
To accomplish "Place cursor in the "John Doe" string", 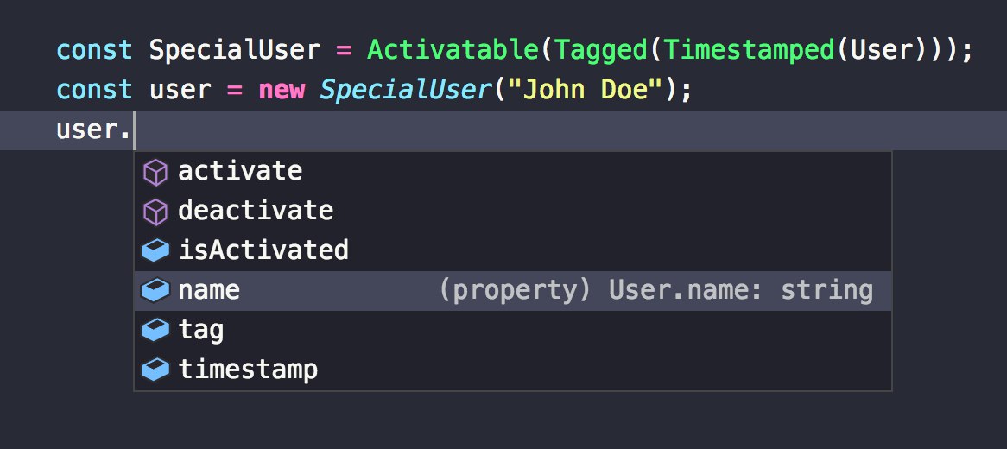I will [x=586, y=90].
